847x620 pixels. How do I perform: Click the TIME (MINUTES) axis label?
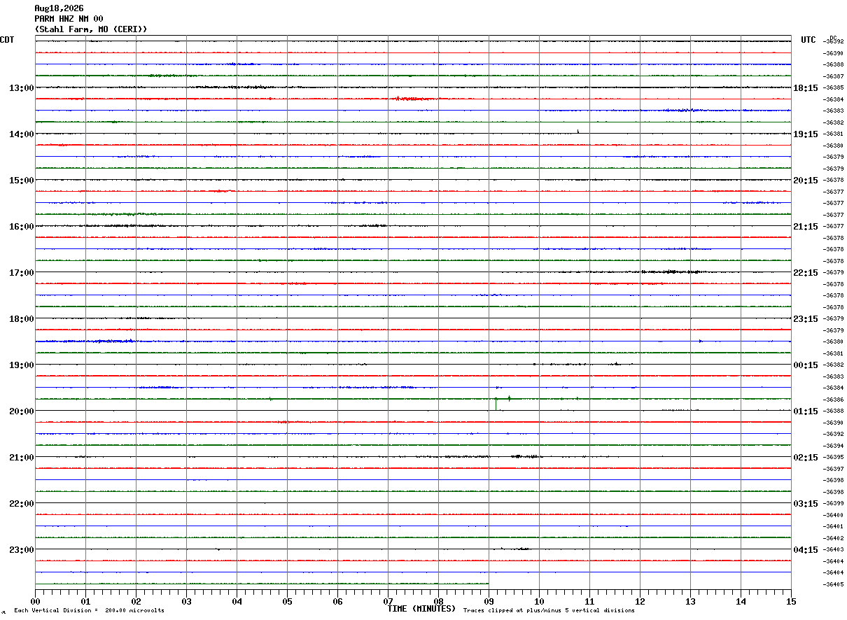421,609
